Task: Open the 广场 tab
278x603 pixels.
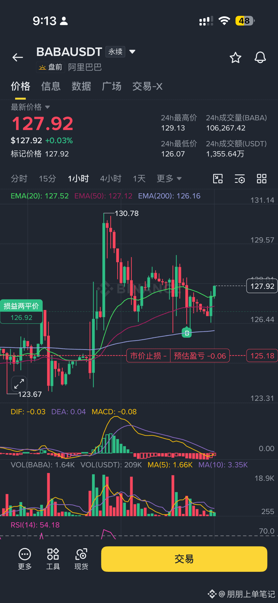Action: 112,86
